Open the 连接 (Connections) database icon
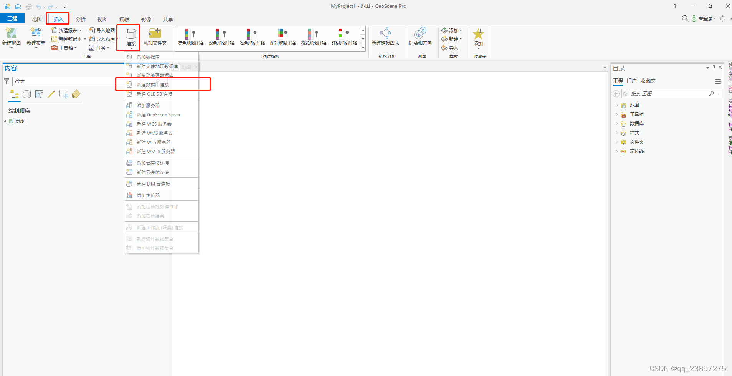This screenshot has height=376, width=732. [131, 34]
